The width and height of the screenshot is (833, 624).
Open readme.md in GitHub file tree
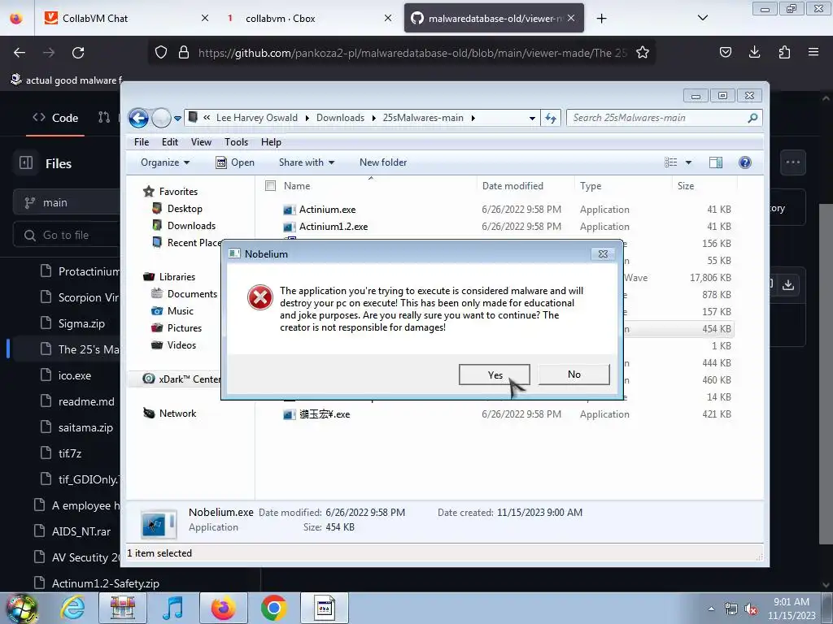click(86, 401)
